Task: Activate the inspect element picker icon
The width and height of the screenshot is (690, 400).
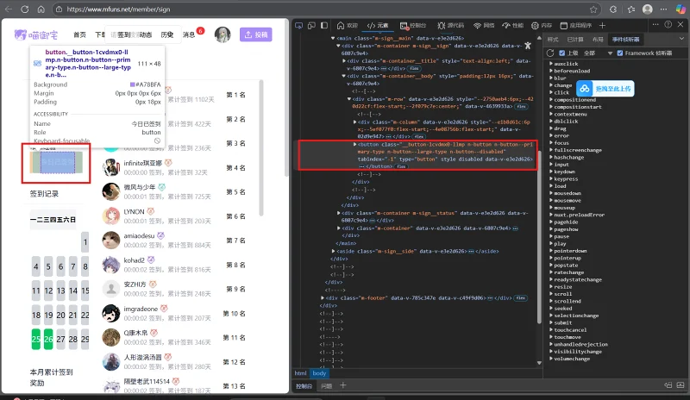Action: [298, 26]
